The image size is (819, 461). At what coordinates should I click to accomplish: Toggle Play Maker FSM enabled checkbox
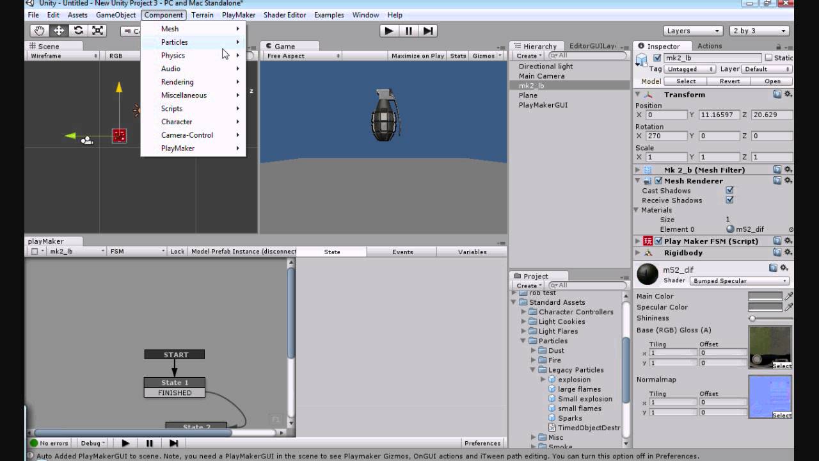point(658,241)
